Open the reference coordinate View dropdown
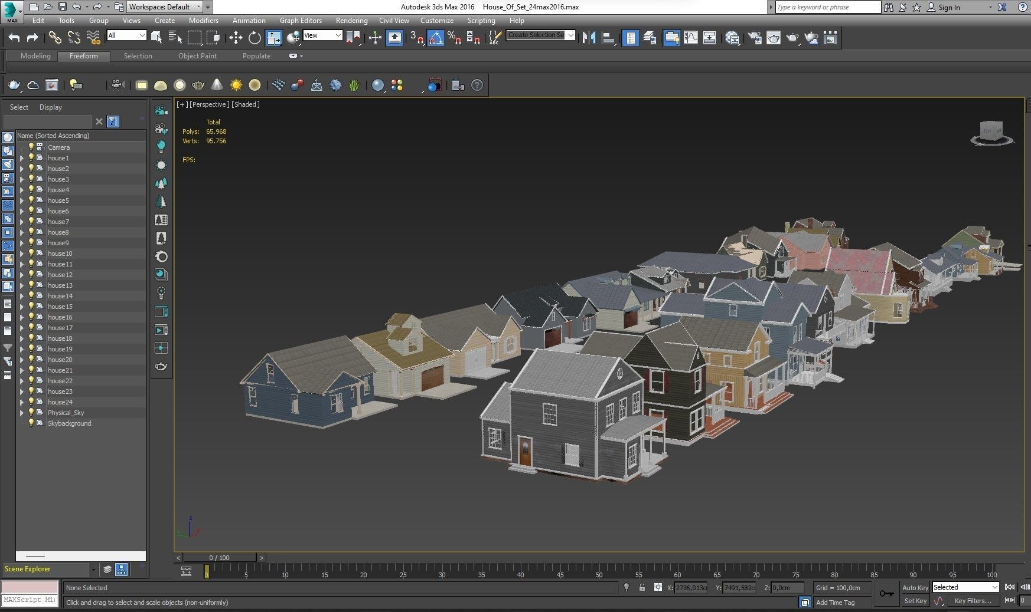This screenshot has width=1031, height=612. pyautogui.click(x=322, y=35)
